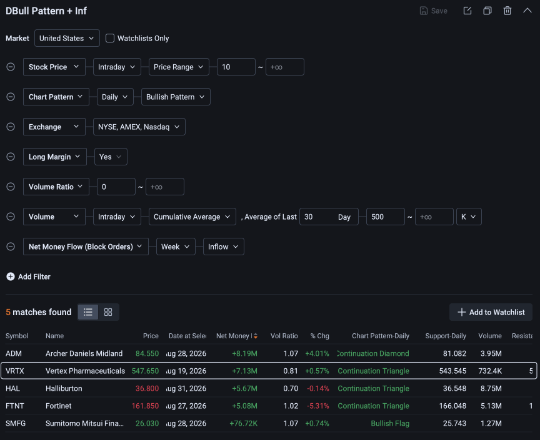Click the stock price maximum field

coord(284,67)
